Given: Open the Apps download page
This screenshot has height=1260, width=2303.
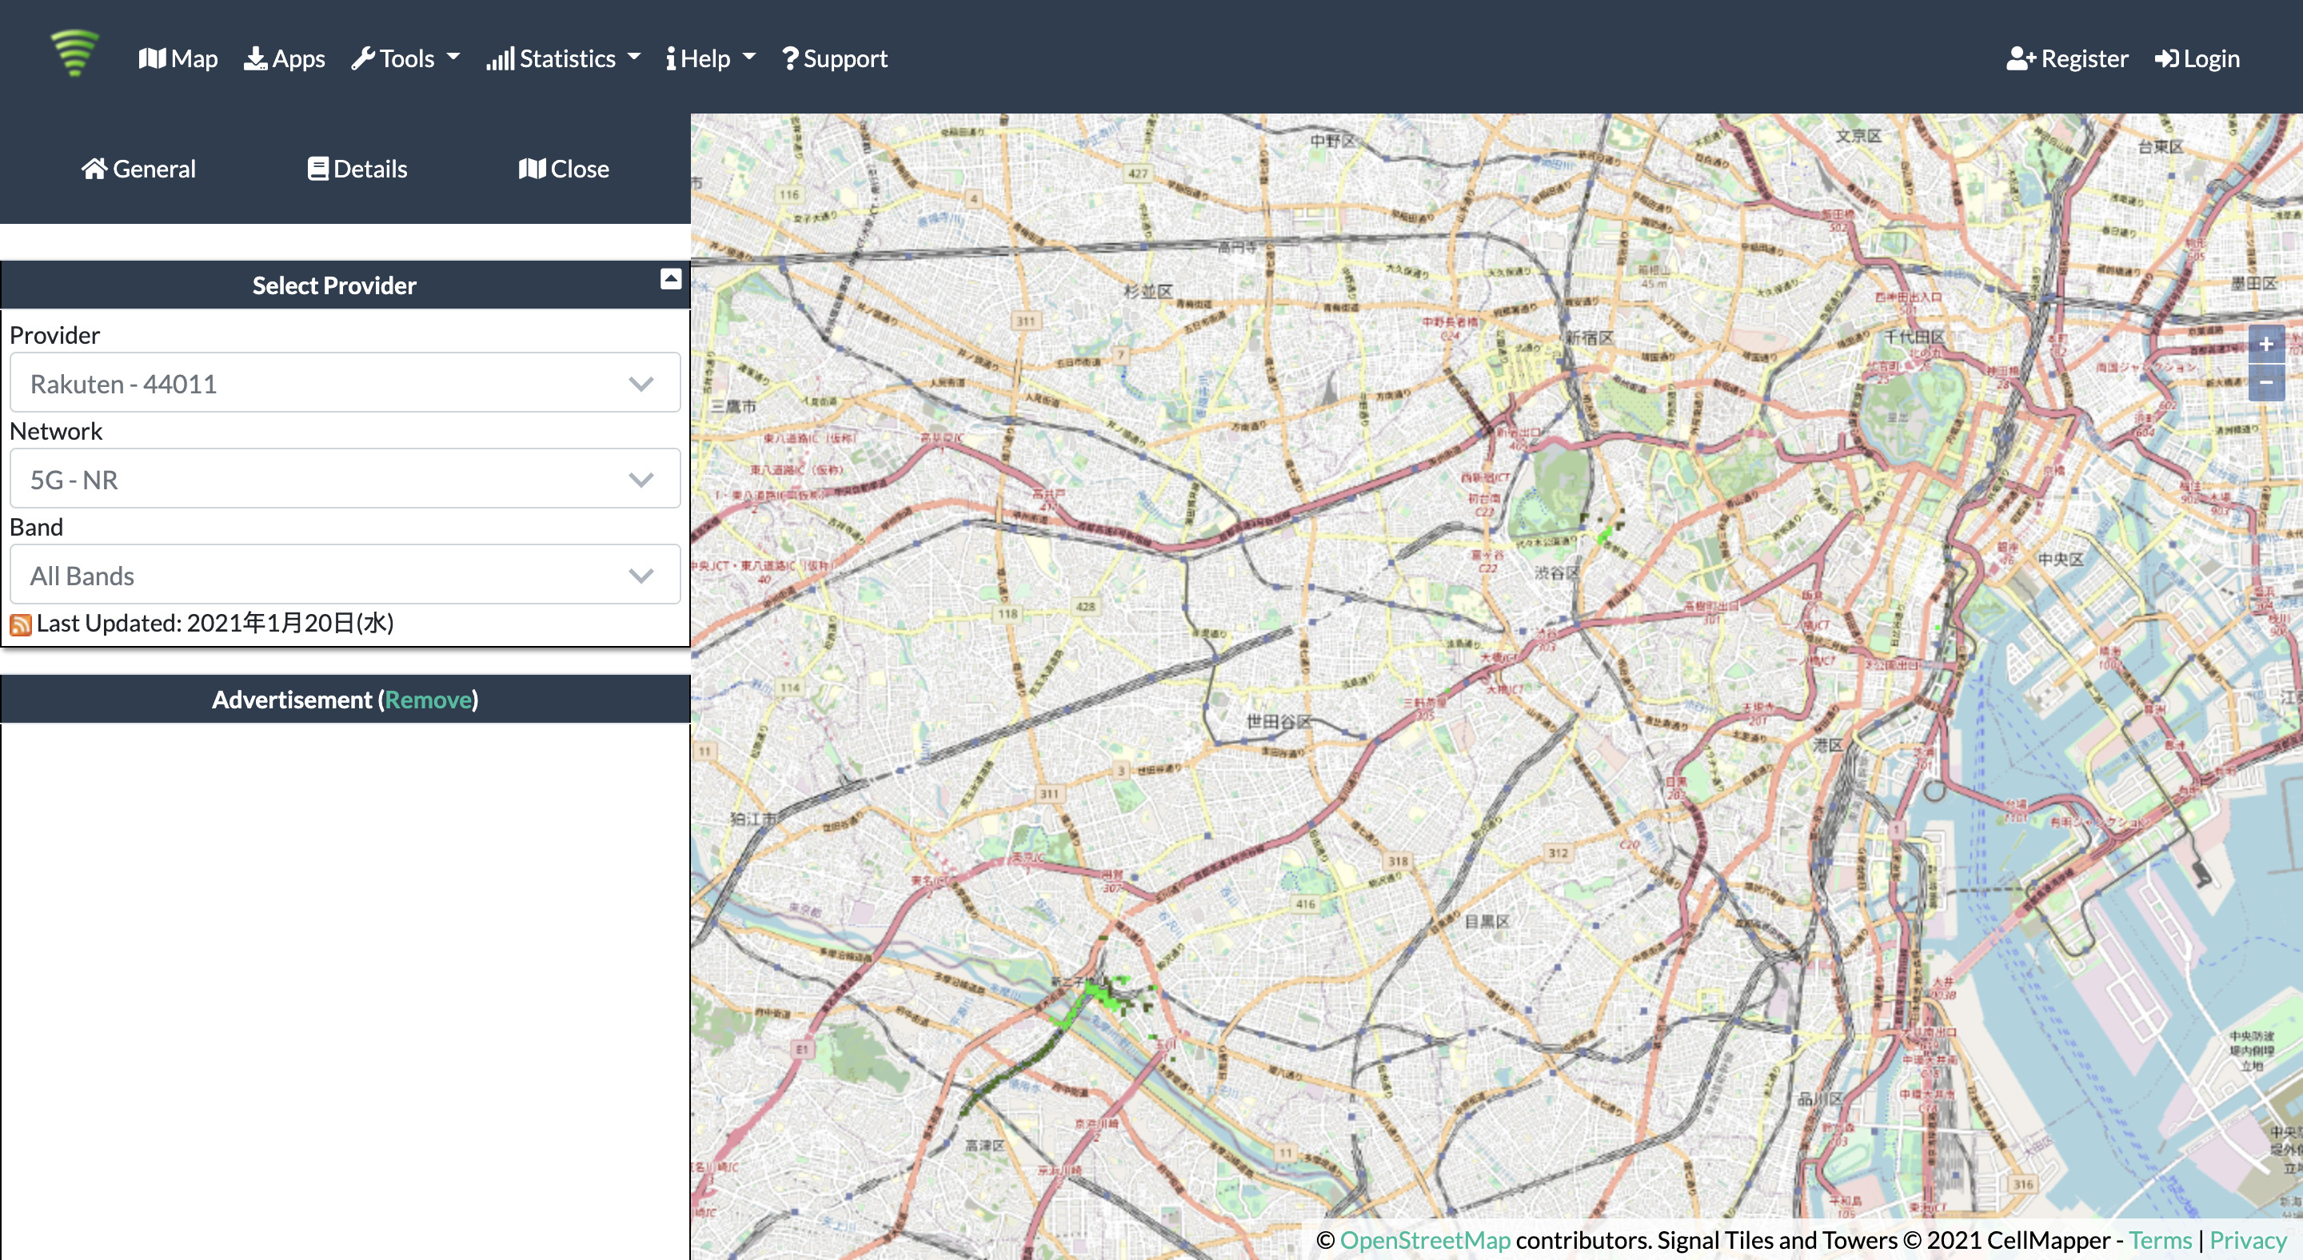Looking at the screenshot, I should point(285,59).
